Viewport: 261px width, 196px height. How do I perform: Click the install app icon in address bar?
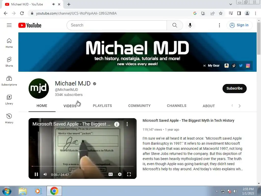point(203,13)
